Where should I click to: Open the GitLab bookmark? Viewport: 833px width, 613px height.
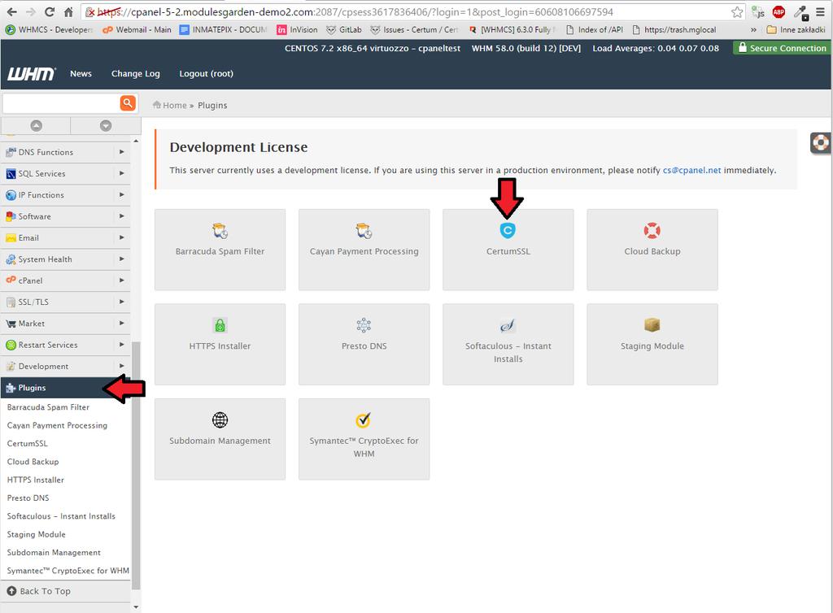coord(344,30)
